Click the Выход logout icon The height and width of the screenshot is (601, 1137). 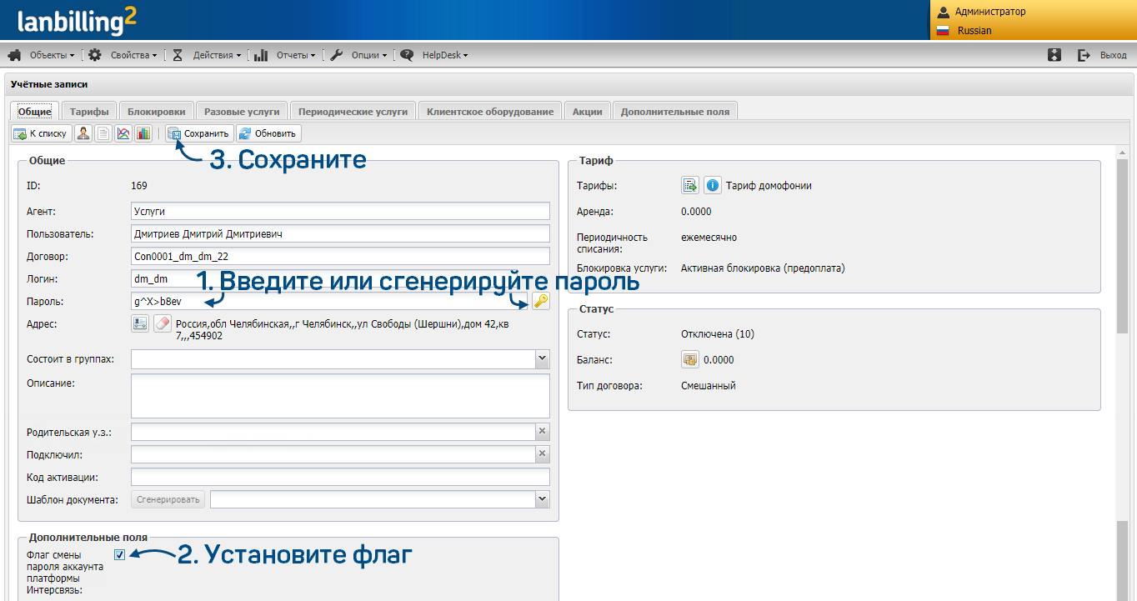1084,55
